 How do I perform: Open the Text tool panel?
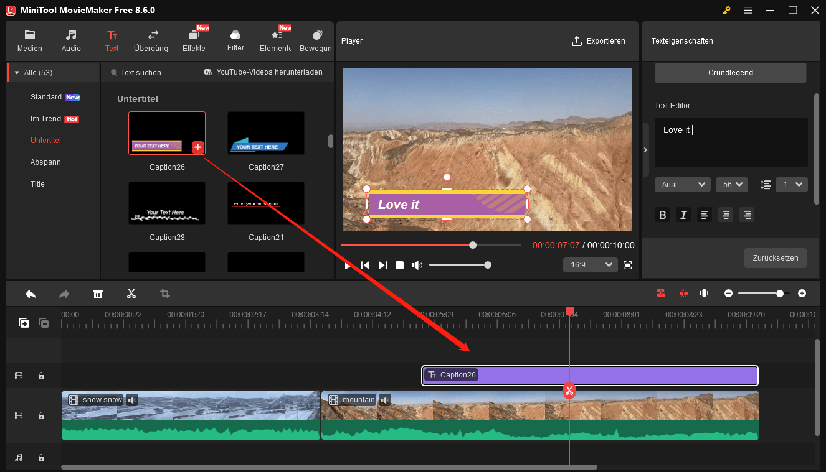coord(112,40)
